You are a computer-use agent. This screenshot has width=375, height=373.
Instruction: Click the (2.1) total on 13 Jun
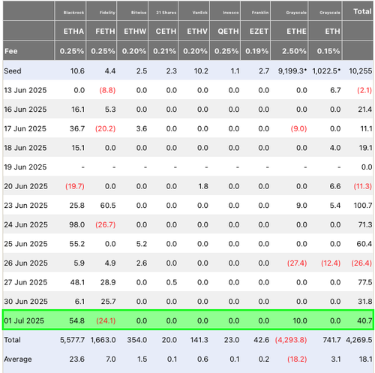tap(364, 90)
